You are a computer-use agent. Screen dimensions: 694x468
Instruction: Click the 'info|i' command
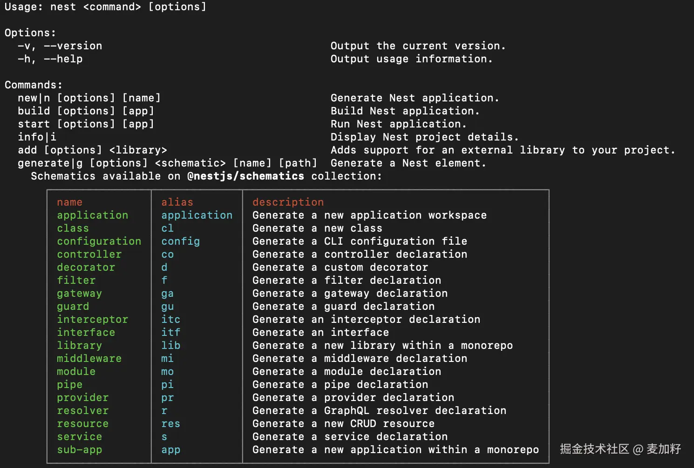tap(37, 137)
